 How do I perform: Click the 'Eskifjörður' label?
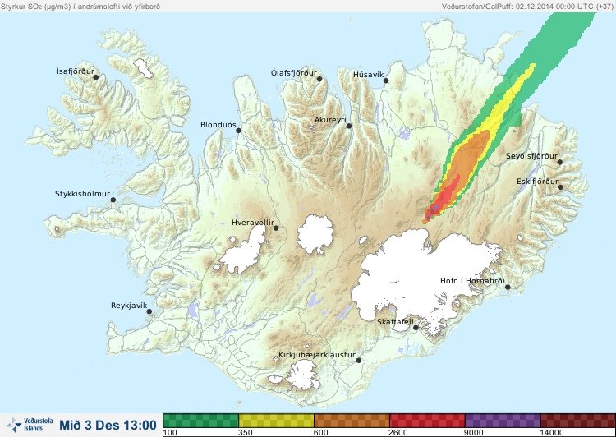coord(537,182)
